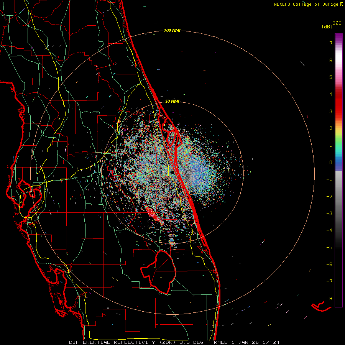Screen dimensions: 345x345
Task: Click the 3 tick label on color scale
Action: (x=331, y=111)
